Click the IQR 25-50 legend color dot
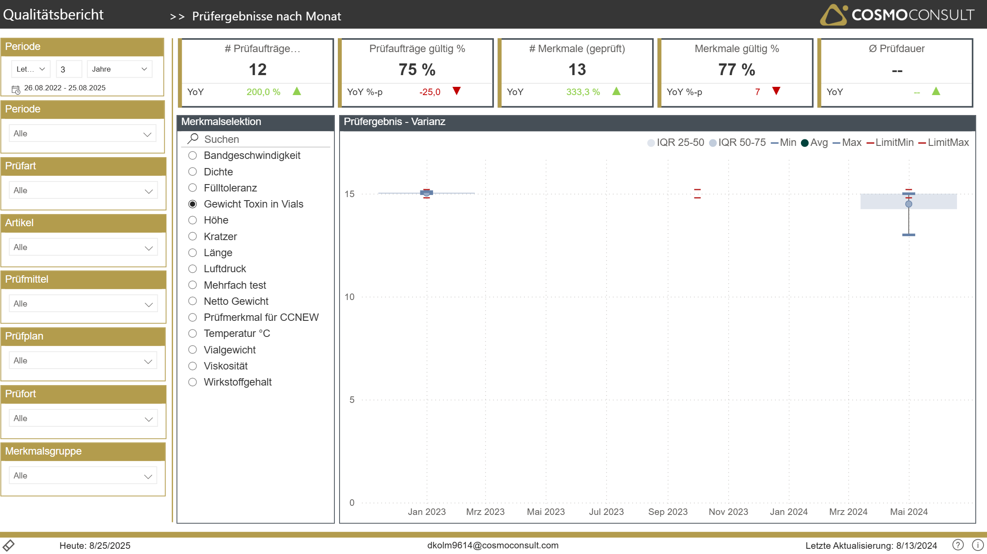 (x=651, y=143)
